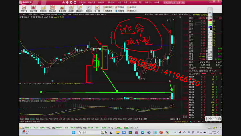241x136 pixels.
Task: Click the home icon in title bar
Action: [x=64, y=2]
